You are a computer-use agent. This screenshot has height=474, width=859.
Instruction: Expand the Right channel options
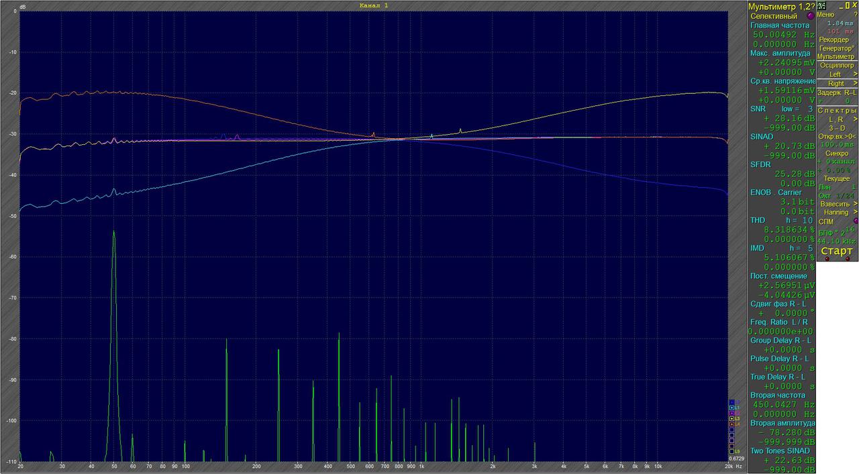tap(855, 83)
